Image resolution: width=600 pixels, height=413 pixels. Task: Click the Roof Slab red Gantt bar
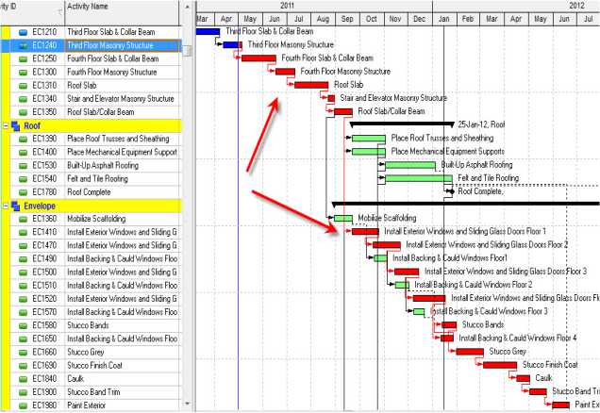[310, 85]
